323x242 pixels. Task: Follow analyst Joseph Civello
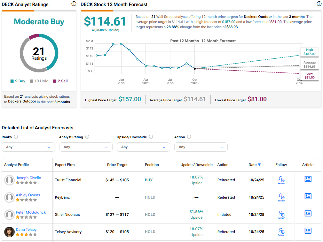[x=281, y=180]
